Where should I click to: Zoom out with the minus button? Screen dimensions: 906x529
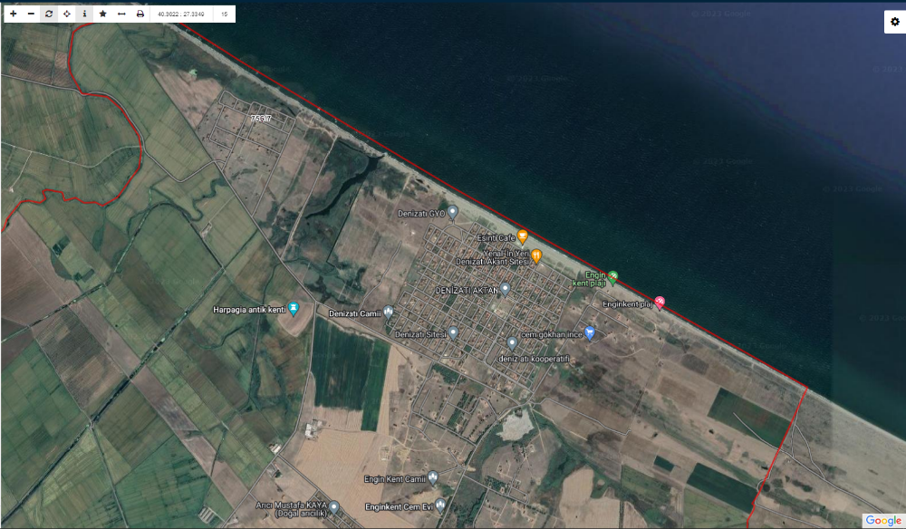(31, 14)
